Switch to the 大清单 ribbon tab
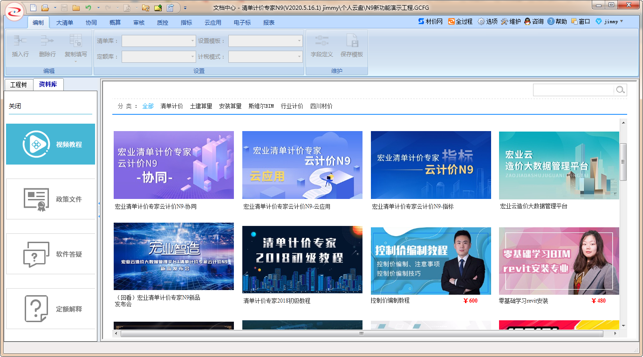Screen dimensions: 643x357 tap(65, 22)
